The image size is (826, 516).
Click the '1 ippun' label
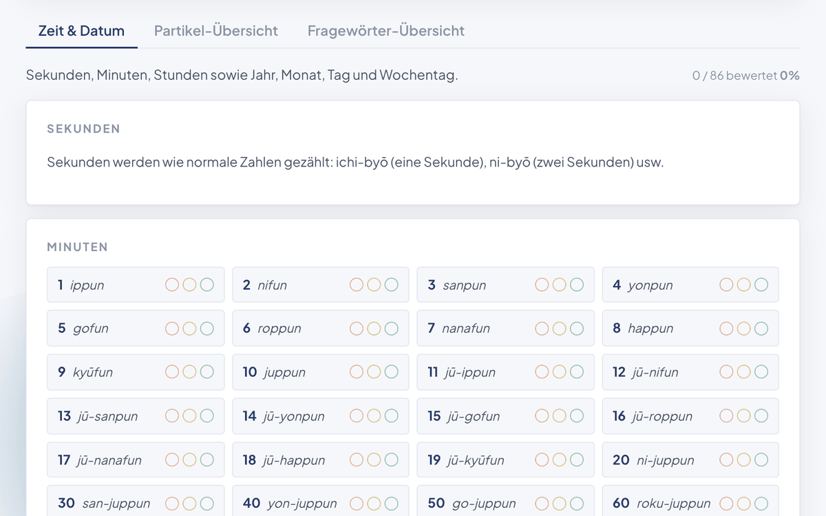tap(81, 285)
